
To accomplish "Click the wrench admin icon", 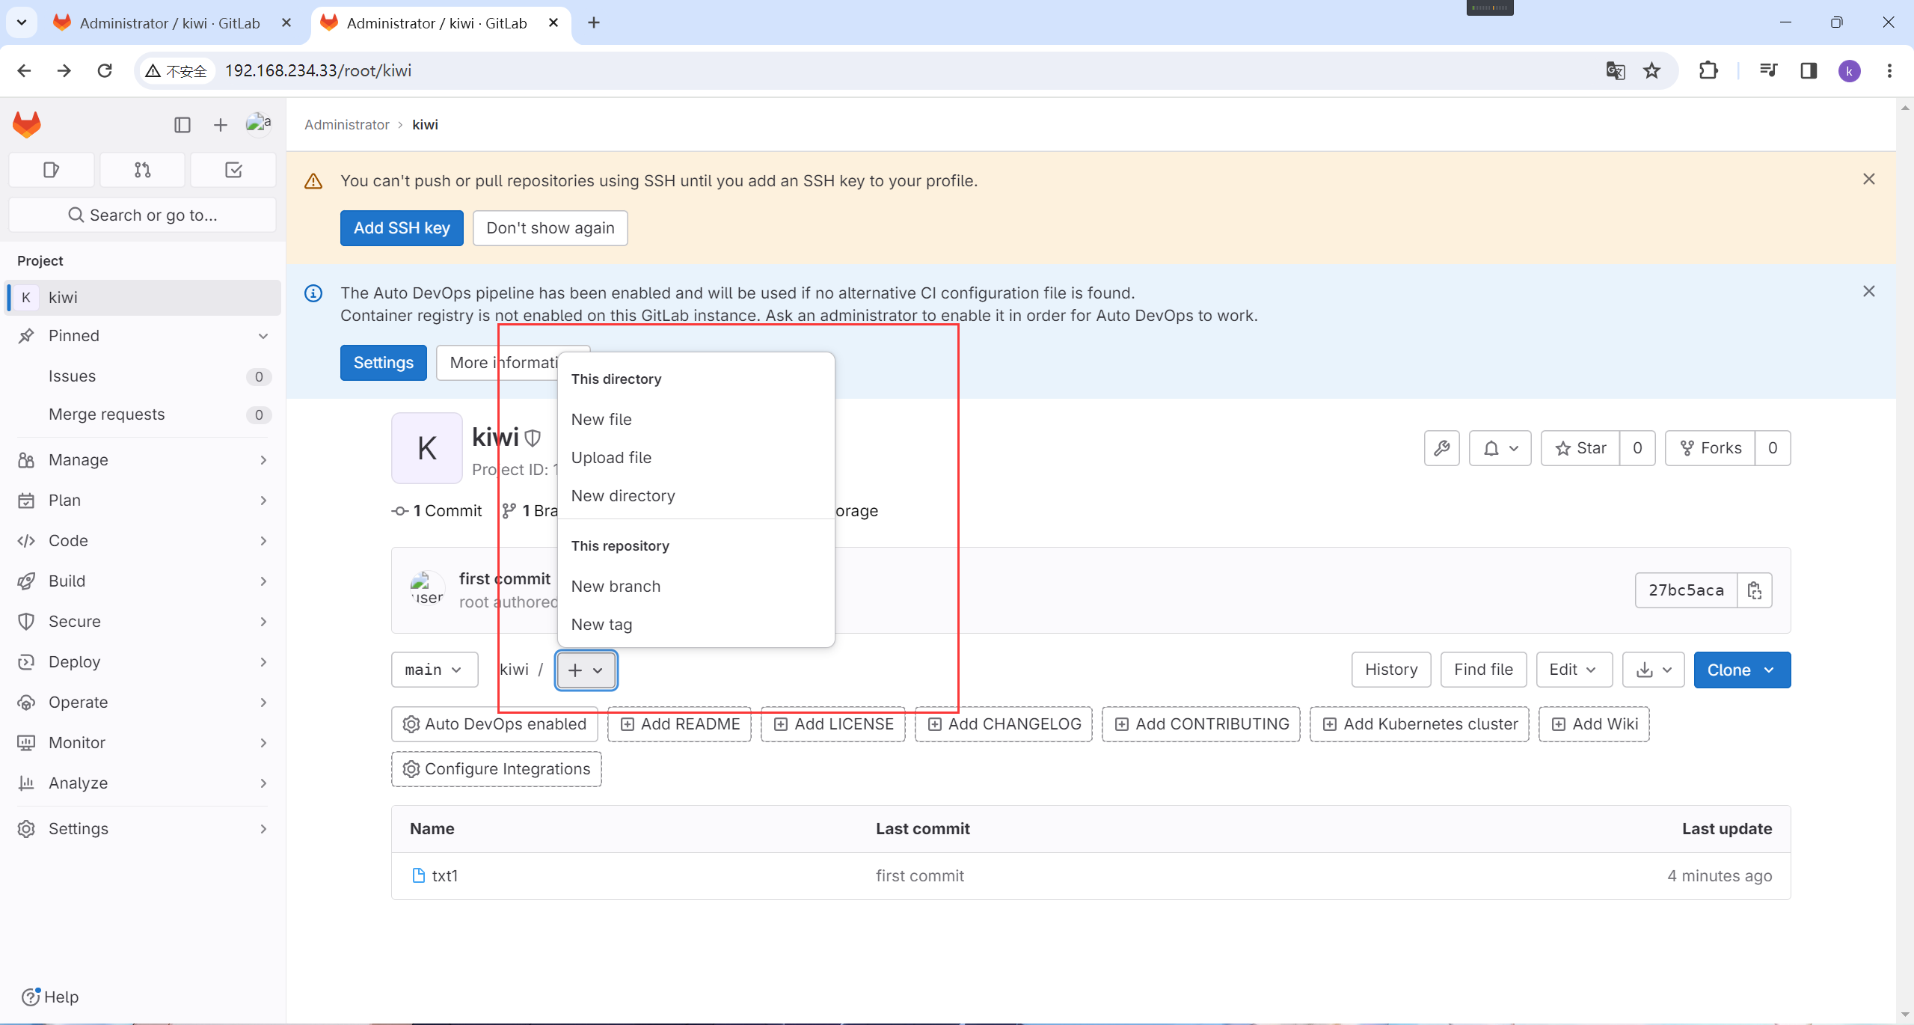I will [1441, 448].
